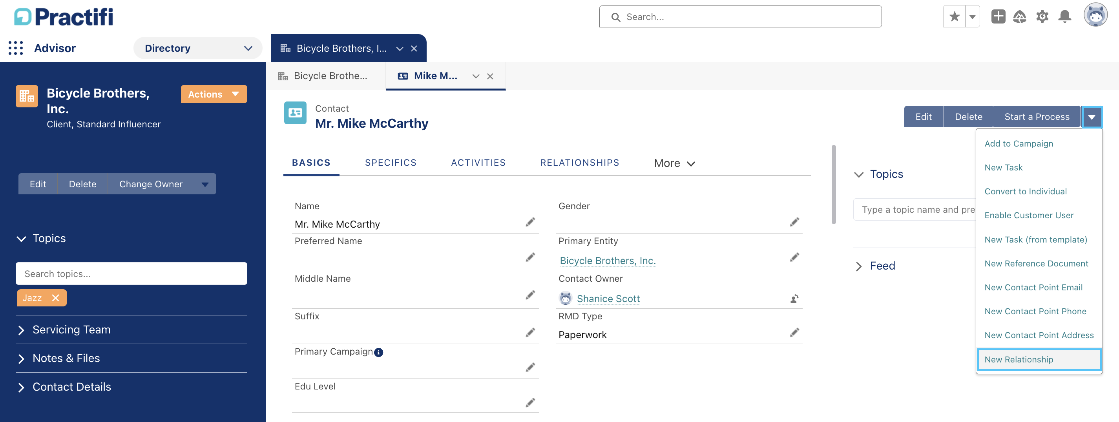Remove the Jazz topic tag
Viewport: 1119px width, 422px height.
point(55,298)
